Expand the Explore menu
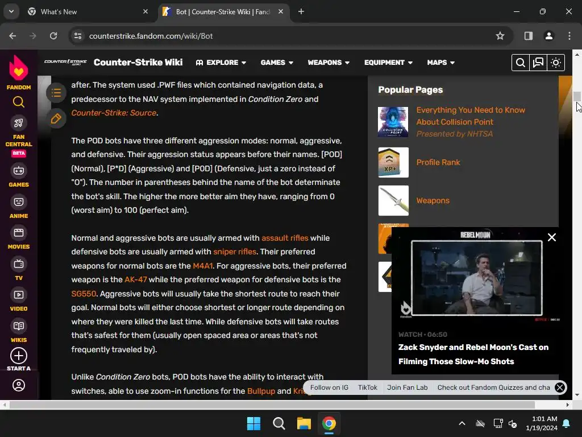Screen dimensions: 582x437 221,63
